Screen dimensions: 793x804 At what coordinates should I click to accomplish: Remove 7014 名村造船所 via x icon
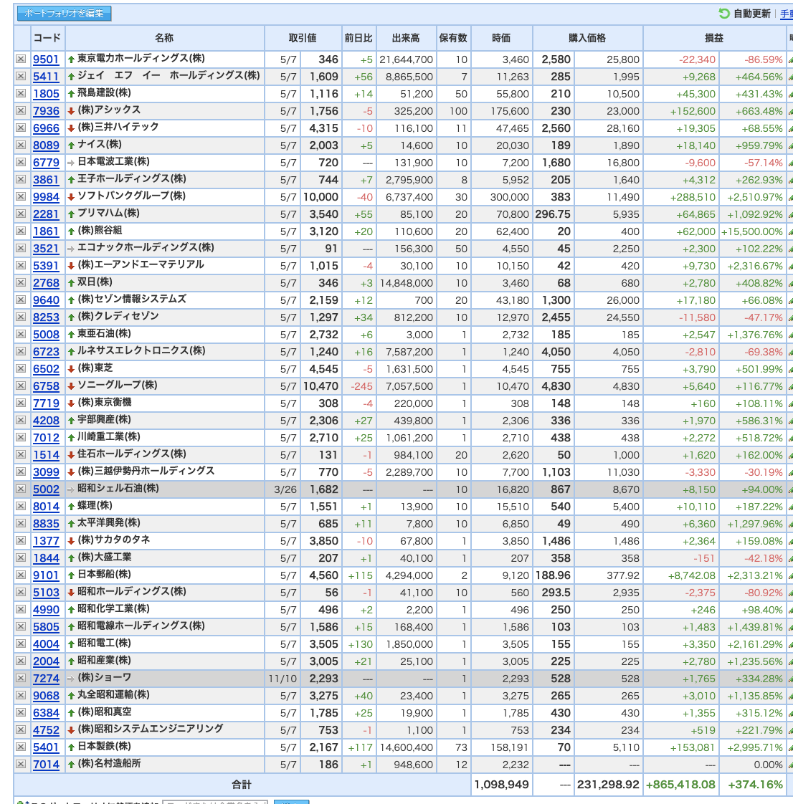pyautogui.click(x=21, y=764)
